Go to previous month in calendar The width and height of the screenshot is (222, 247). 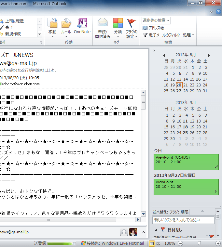point(164,55)
